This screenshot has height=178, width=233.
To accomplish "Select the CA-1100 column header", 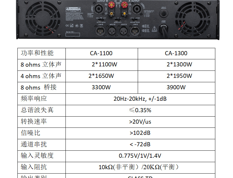I will 101,53.
